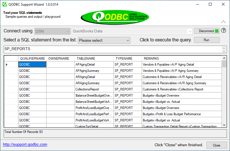The width and height of the screenshot is (230, 151).
Task: Sort by TABLENAME column header
Action: point(94,58)
